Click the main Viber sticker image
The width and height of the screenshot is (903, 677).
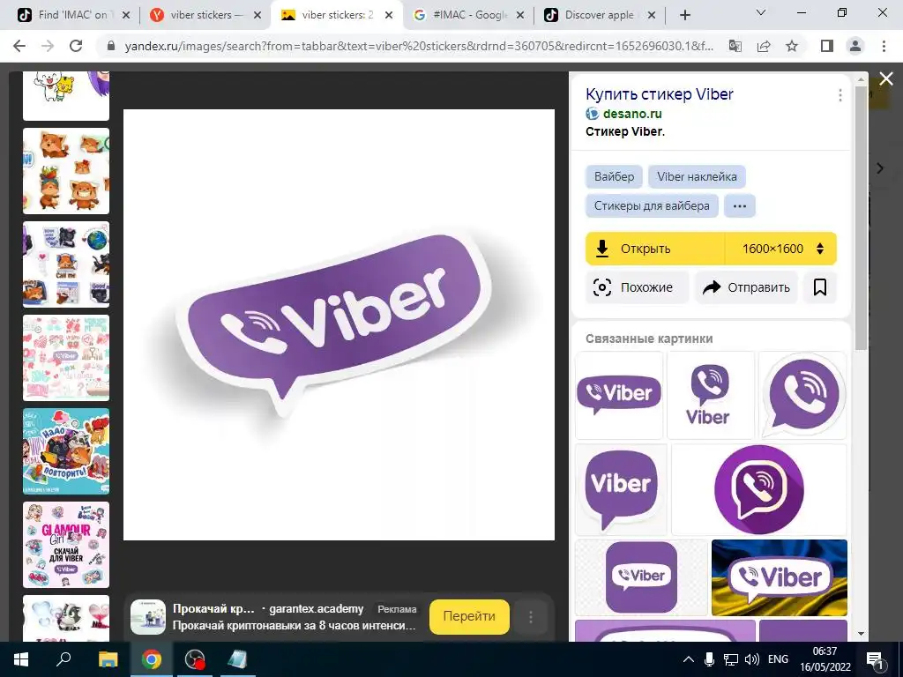339,324
